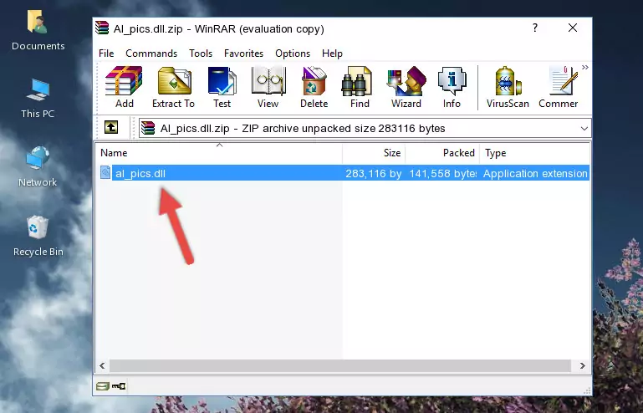Screen dimensions: 643x413
Task: Expand hidden toolbar items chevron
Action: coord(585,67)
